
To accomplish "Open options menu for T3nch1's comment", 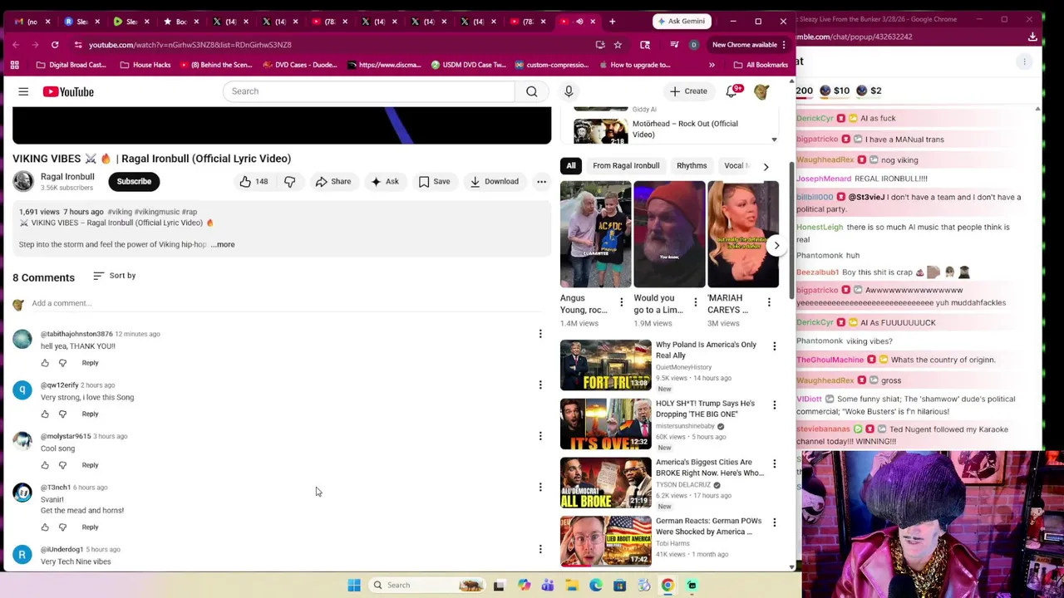I will [540, 488].
